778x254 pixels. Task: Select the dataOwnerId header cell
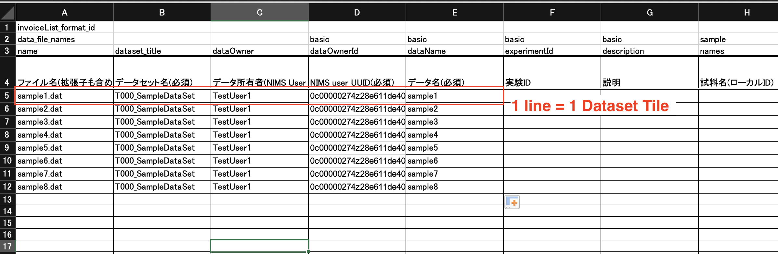[x=357, y=51]
